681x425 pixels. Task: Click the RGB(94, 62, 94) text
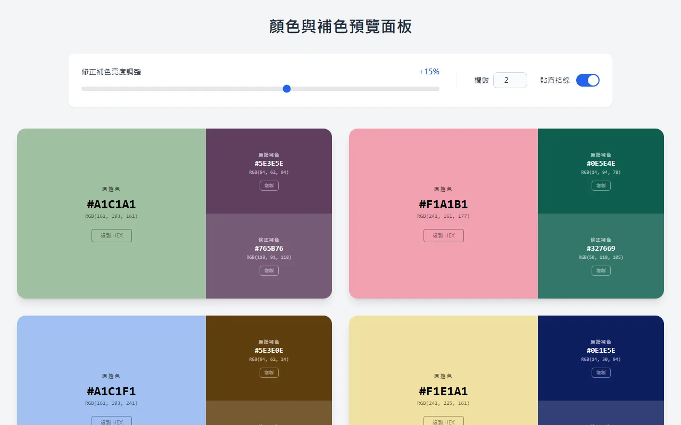269,172
